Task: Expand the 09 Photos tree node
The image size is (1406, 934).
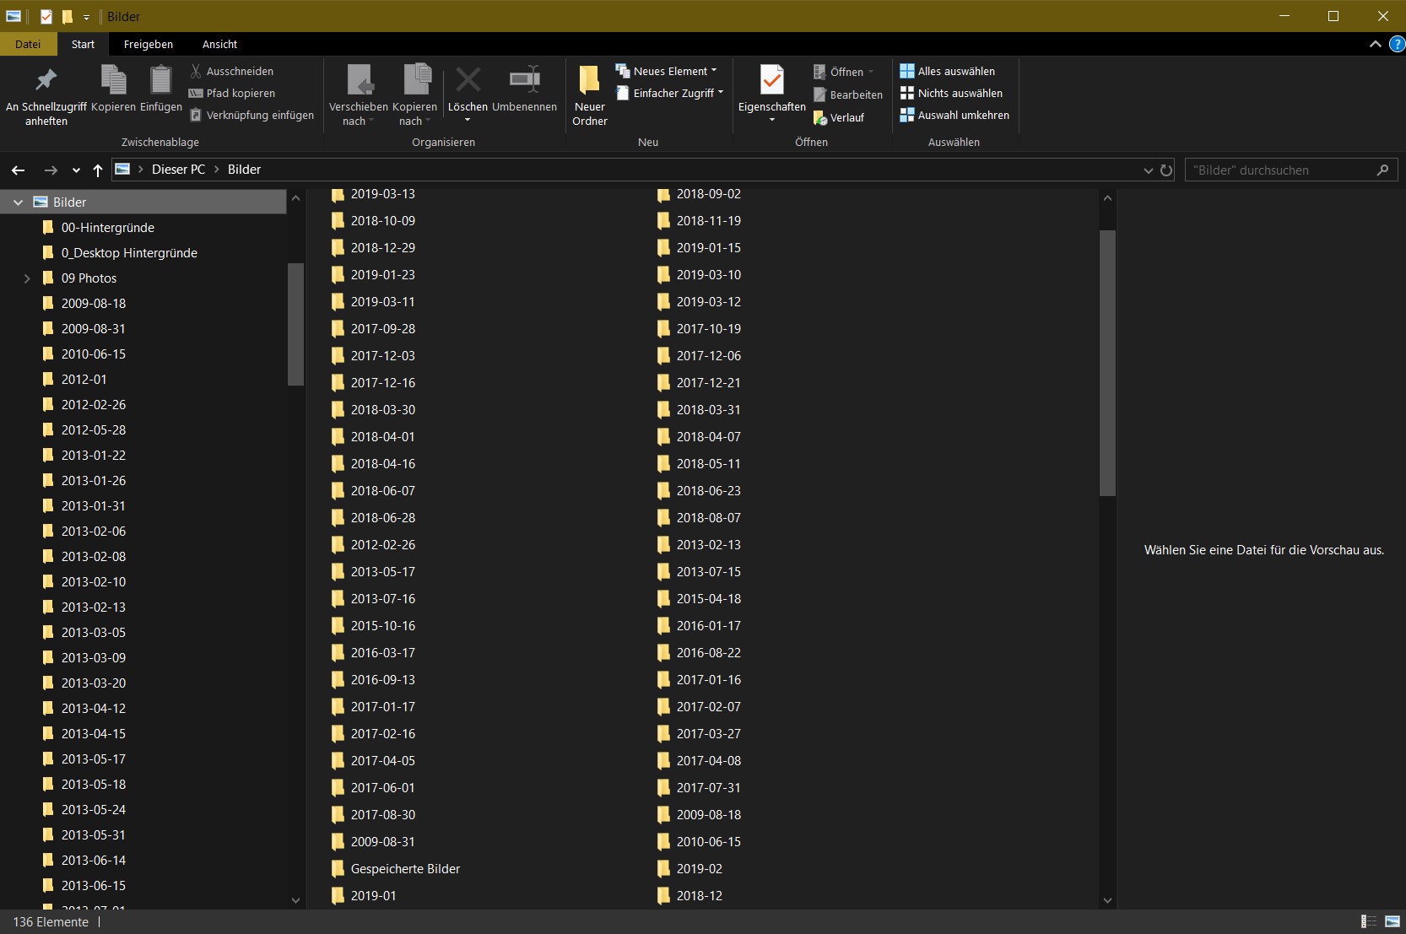Action: (27, 278)
